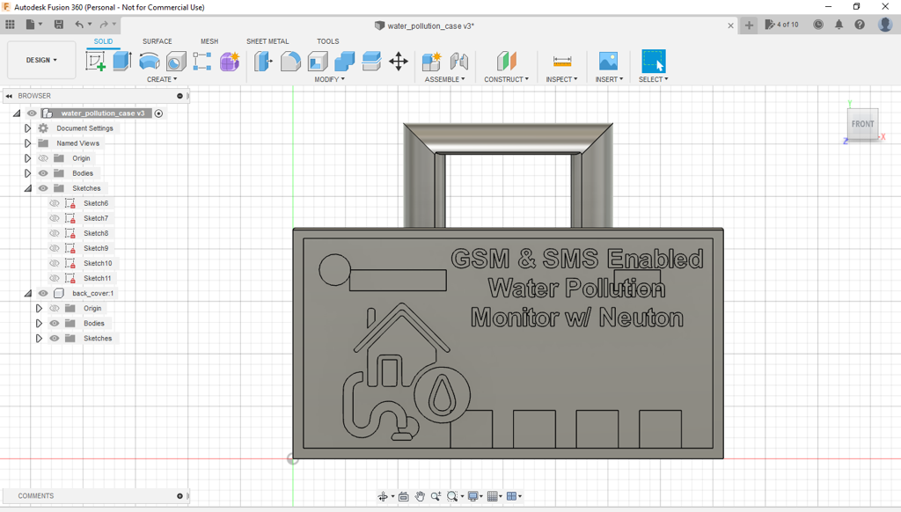Collapse the Sketches folder in browser
This screenshot has height=512, width=901.
coord(28,188)
